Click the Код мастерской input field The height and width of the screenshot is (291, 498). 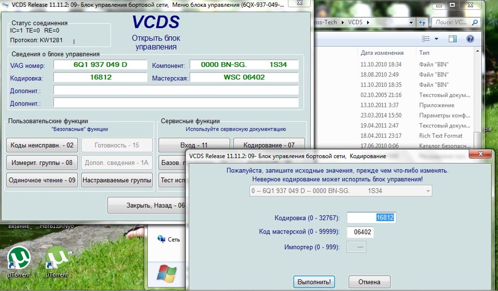(360, 232)
